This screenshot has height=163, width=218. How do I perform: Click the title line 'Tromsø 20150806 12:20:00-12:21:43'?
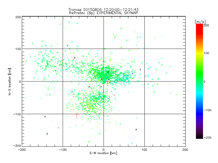(103, 10)
